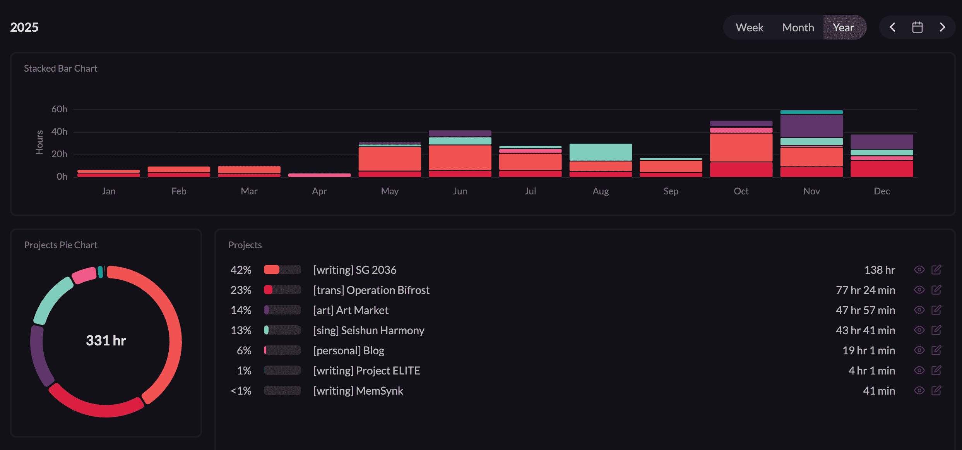Image resolution: width=962 pixels, height=450 pixels.
Task: Click the Art Market progress bar
Action: 282,310
